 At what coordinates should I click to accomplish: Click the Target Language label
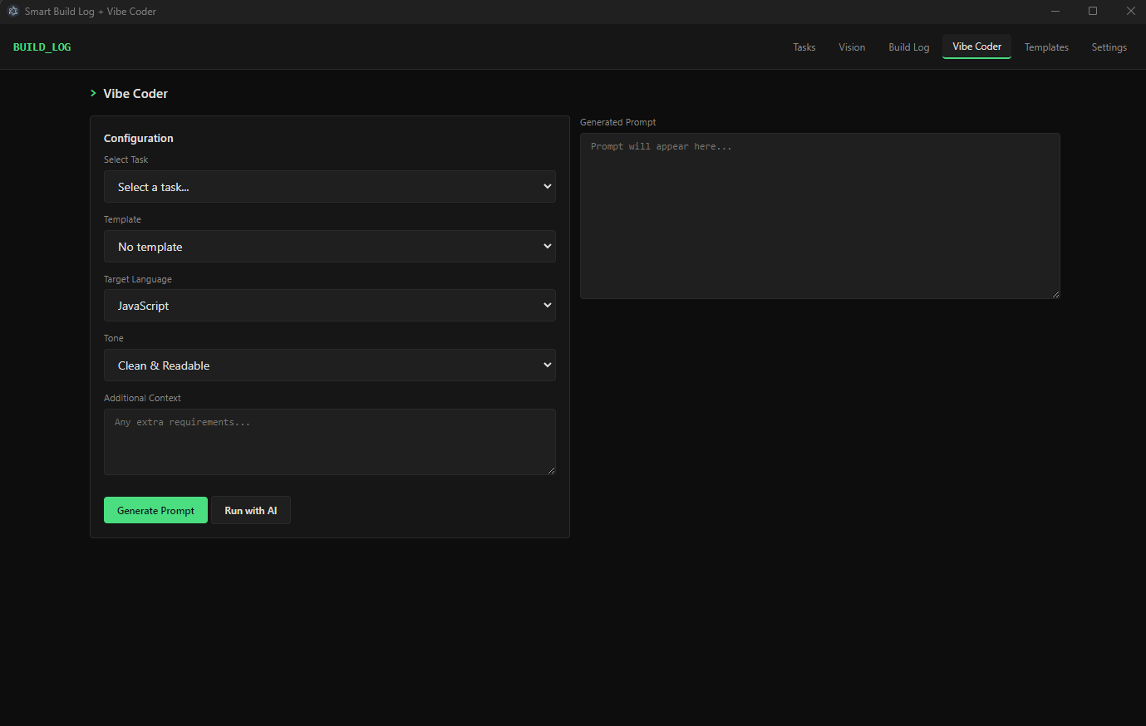click(x=138, y=279)
